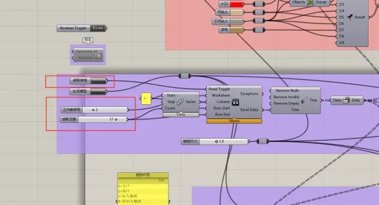Click the 546ms orange profiler bar
Screen dimensions: 379x205
click(x=234, y=121)
